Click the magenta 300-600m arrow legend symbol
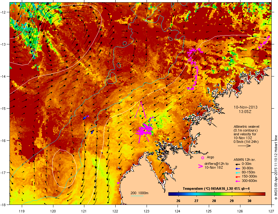278x214 pixels. click(237, 181)
